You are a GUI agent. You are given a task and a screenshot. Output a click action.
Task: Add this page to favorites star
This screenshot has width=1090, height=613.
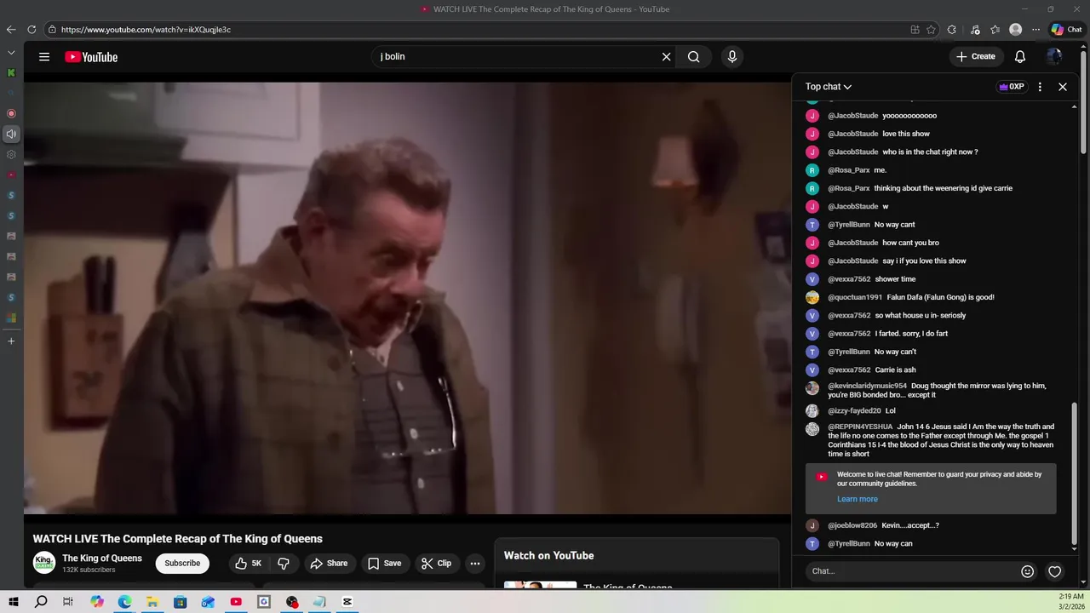tap(931, 30)
